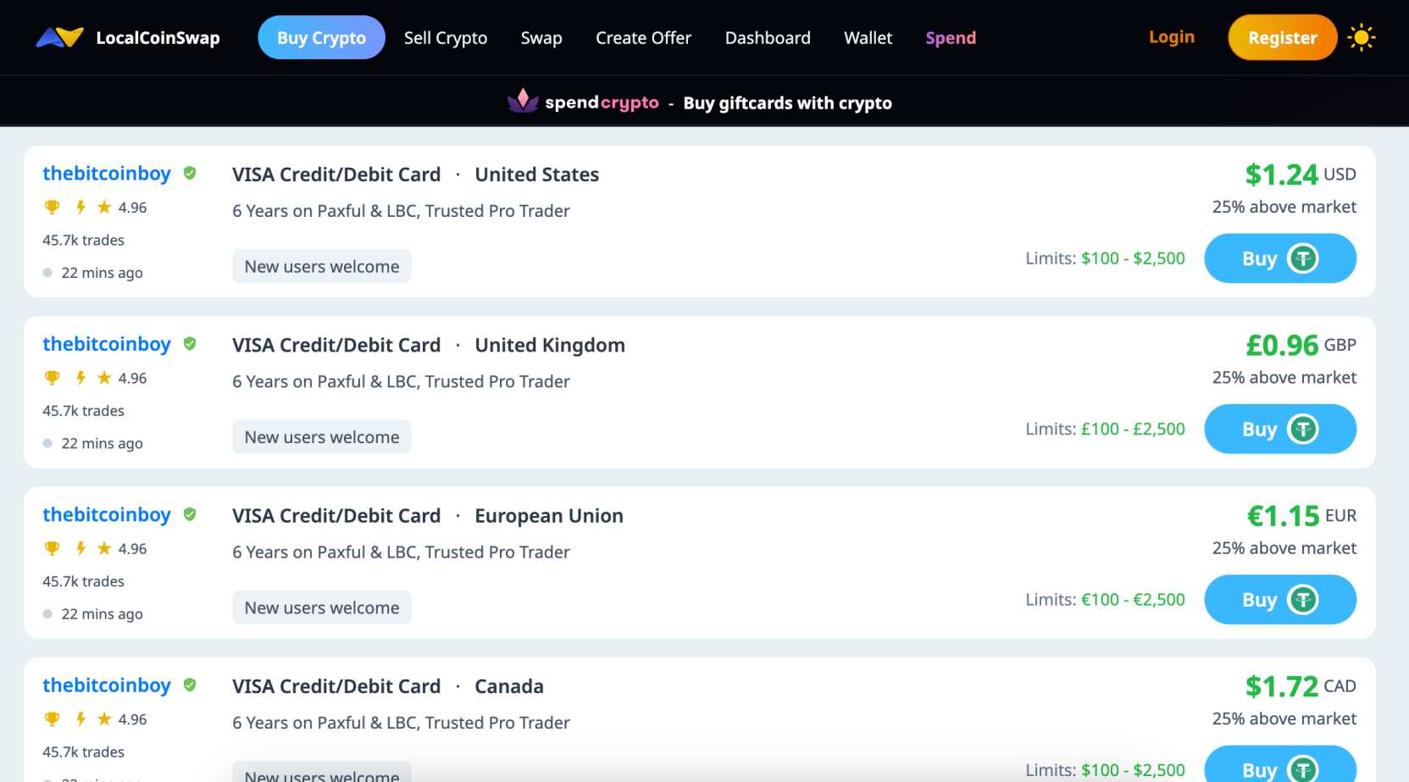Open thebitcoinboy profile on European Union offer
The height and width of the screenshot is (782, 1409).
pyautogui.click(x=107, y=514)
